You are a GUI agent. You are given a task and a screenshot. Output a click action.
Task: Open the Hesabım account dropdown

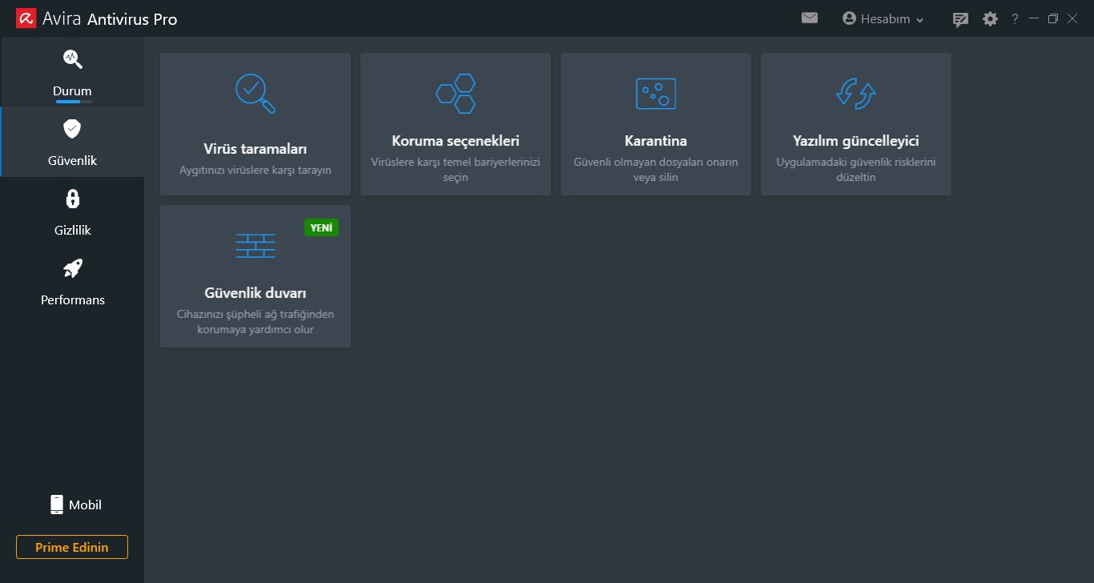[x=883, y=18]
